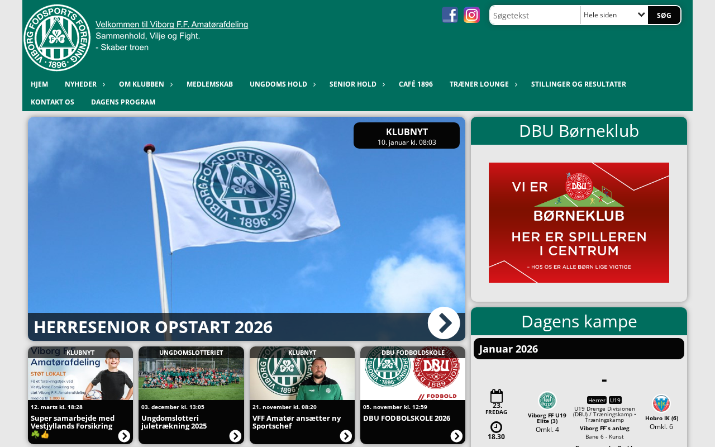Go to the Hjem menu item

[40, 84]
